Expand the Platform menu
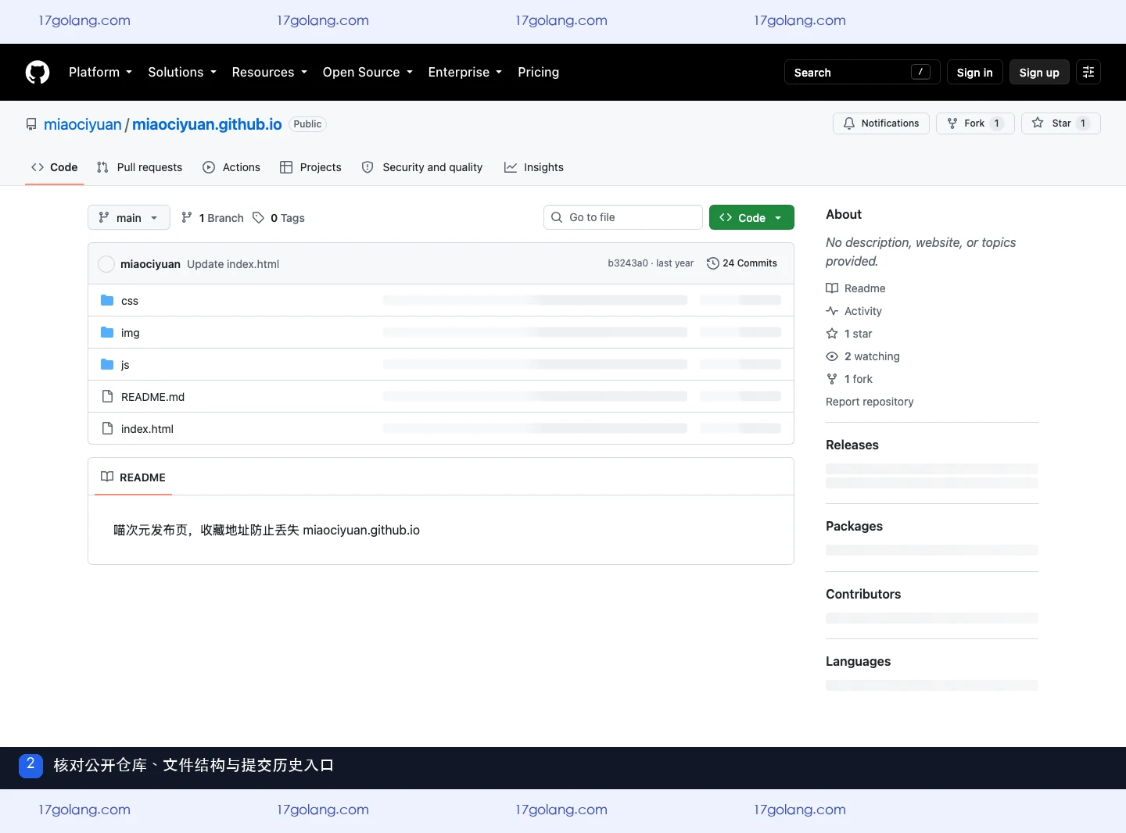The height and width of the screenshot is (833, 1126). tap(101, 72)
